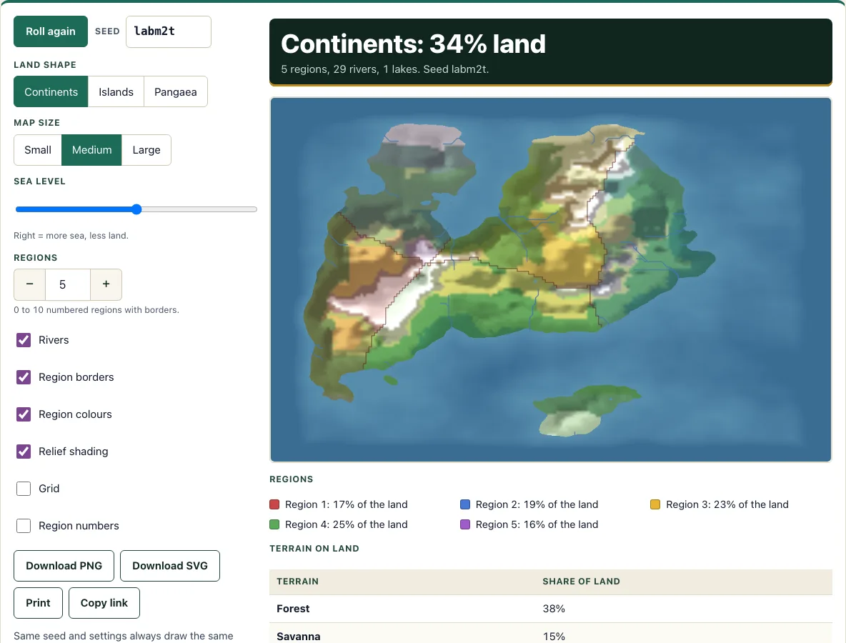The height and width of the screenshot is (643, 846).
Task: Focus the seed input field
Action: tap(169, 31)
